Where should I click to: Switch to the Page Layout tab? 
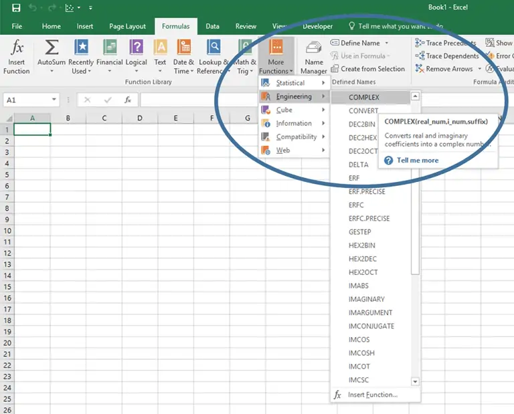[x=128, y=26]
